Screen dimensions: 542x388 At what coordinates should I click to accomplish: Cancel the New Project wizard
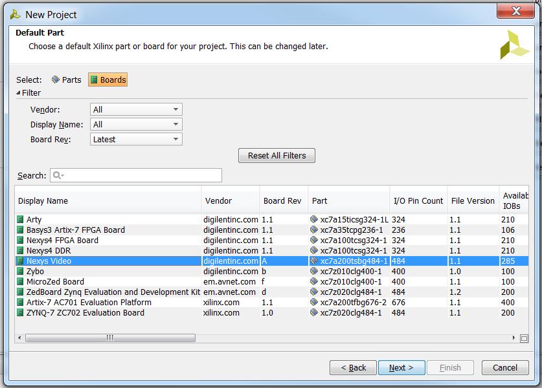coord(505,368)
